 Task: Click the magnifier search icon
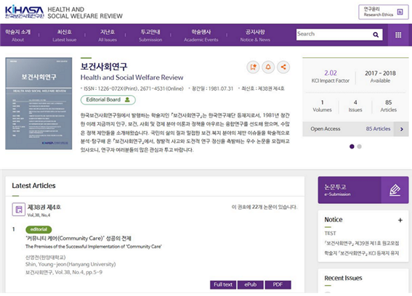[376, 35]
